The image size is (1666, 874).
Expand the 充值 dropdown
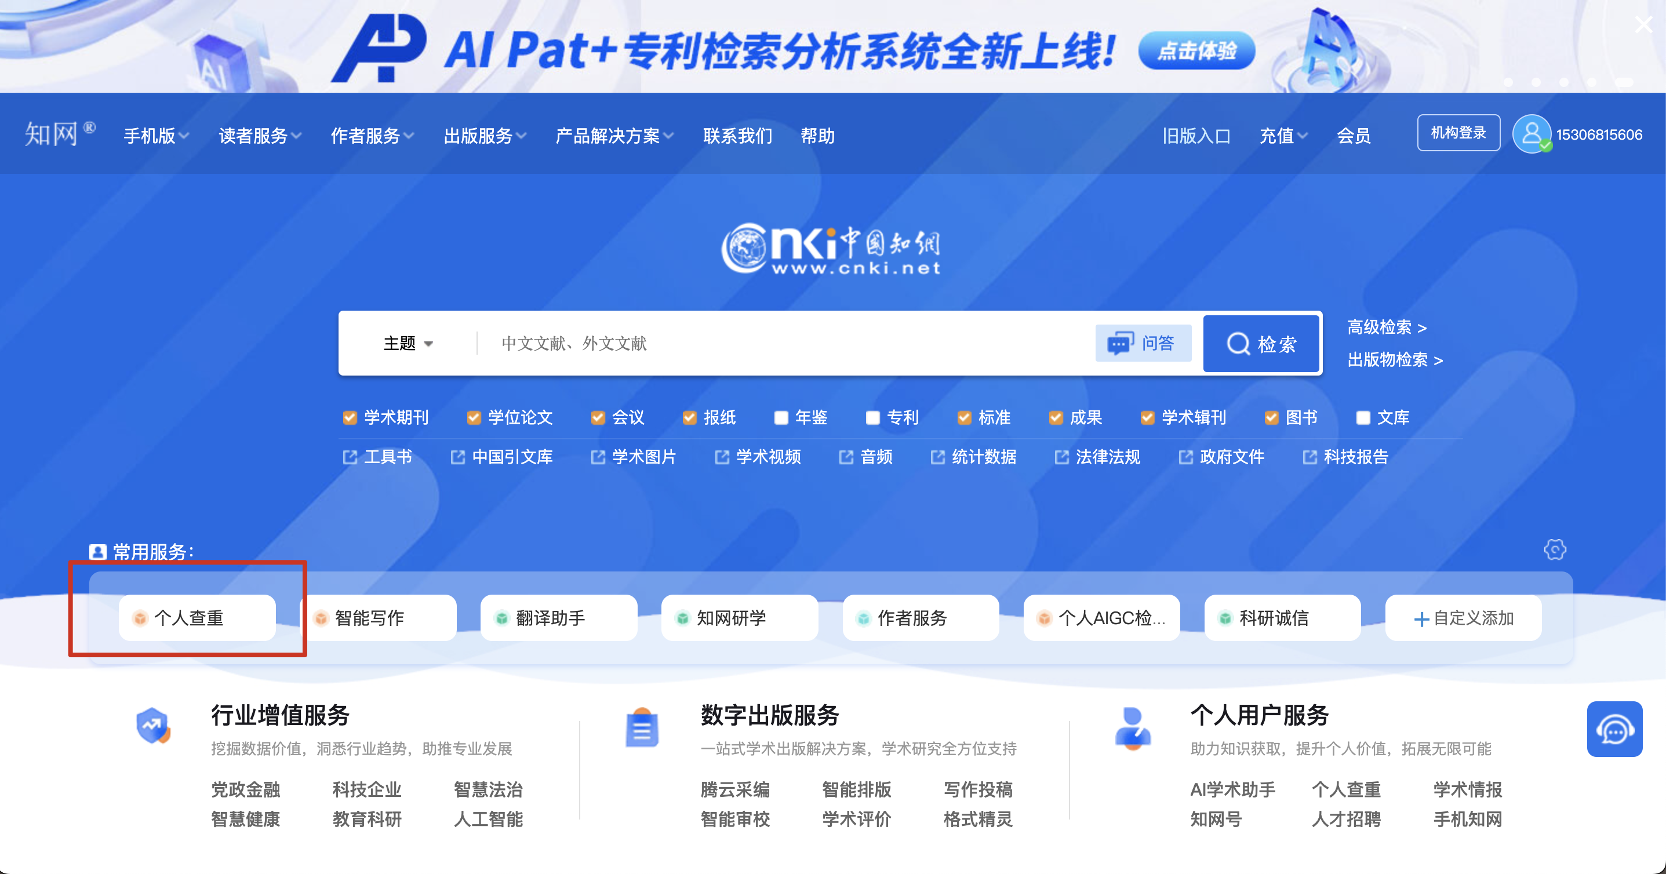[1283, 136]
